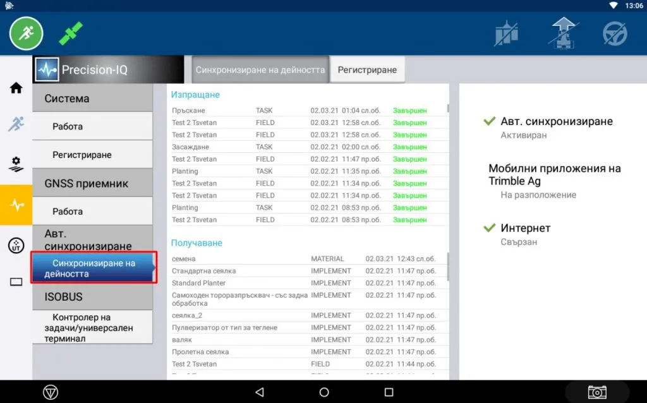The width and height of the screenshot is (647, 403).
Task: Open the Авт. синхронизиране section header
Action: coord(92,239)
